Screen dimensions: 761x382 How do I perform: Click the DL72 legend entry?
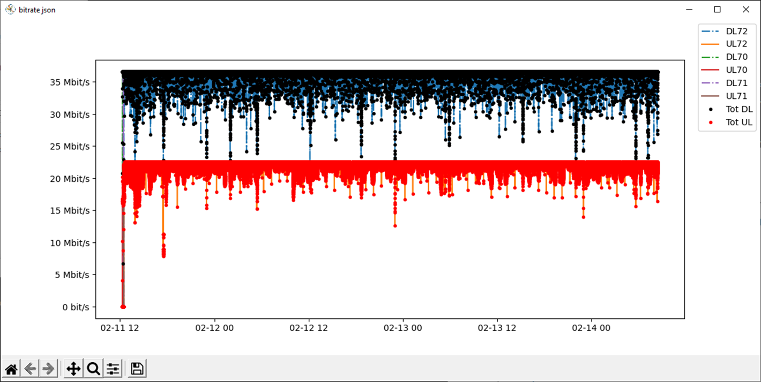click(x=725, y=32)
